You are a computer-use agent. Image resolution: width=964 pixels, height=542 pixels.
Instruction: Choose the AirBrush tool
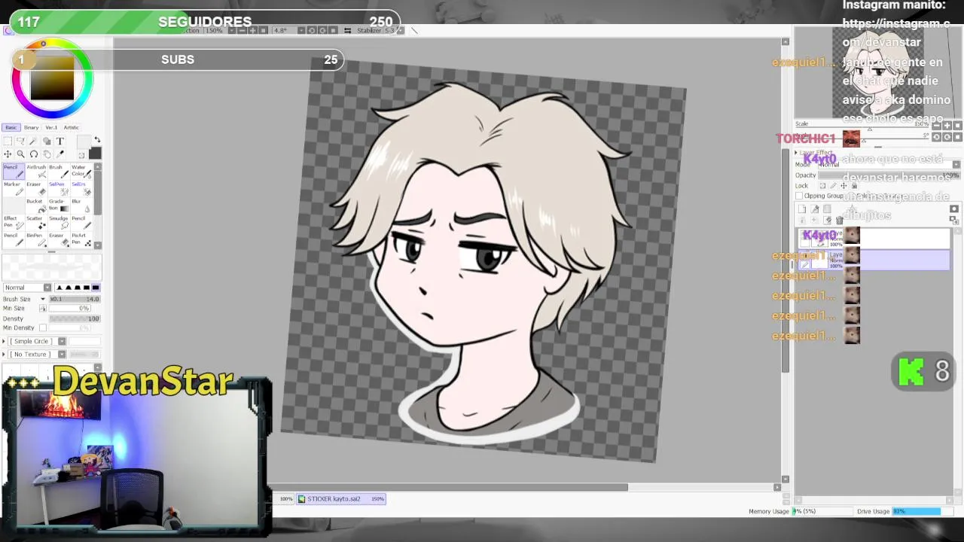37,172
